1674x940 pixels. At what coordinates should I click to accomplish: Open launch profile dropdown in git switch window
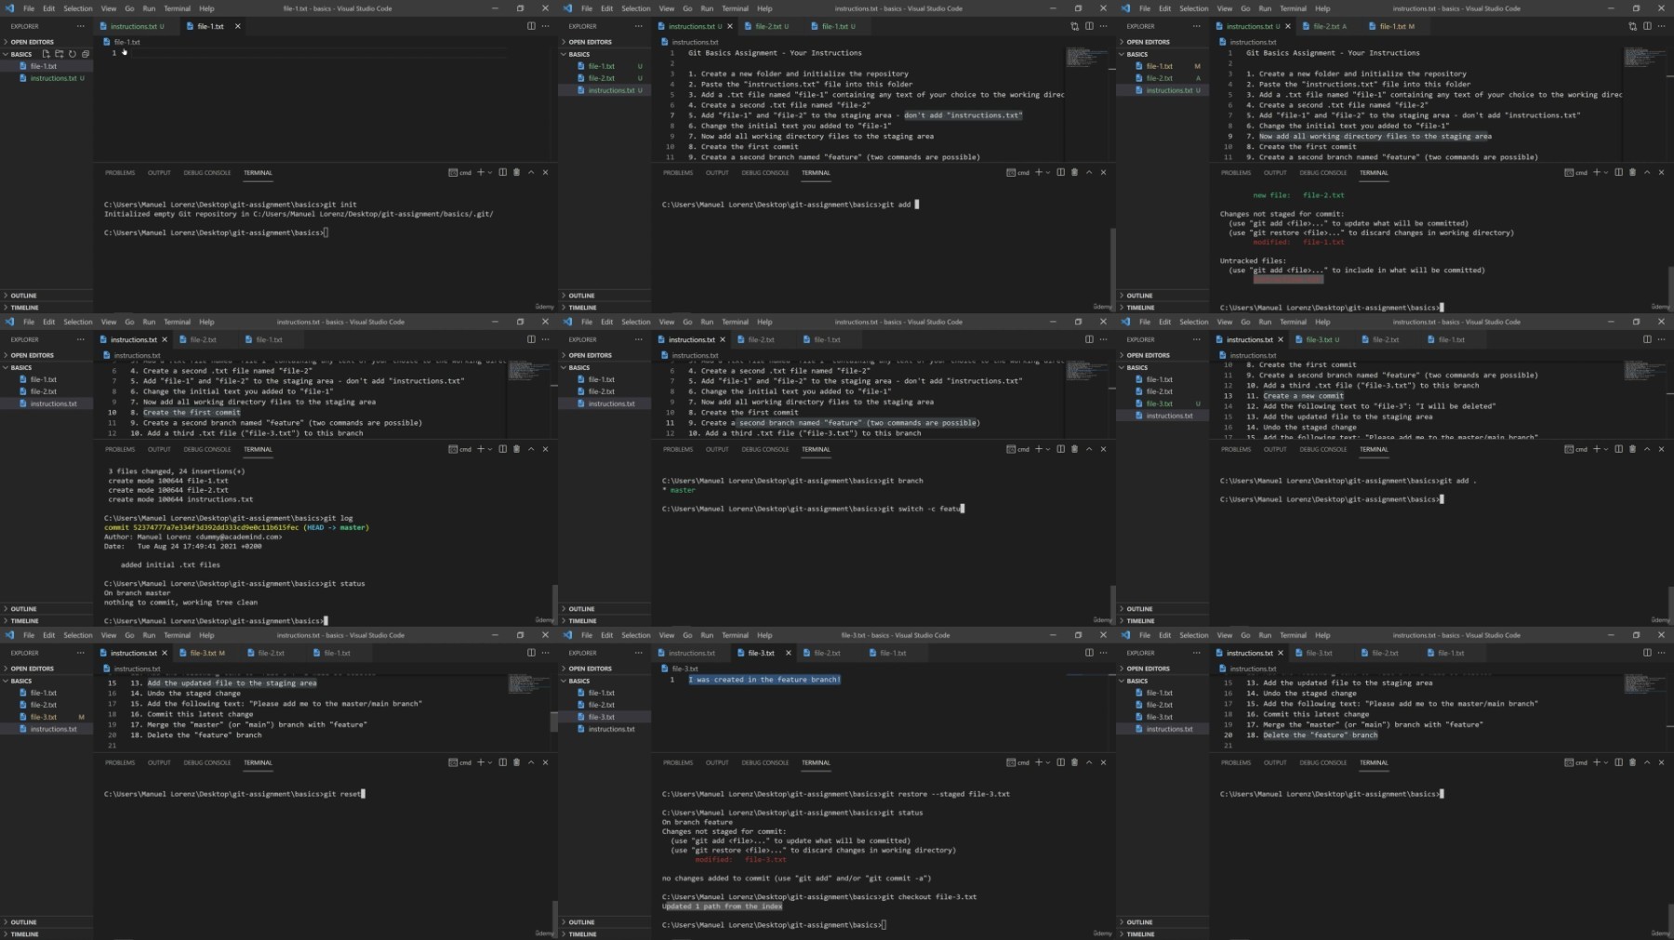1048,449
